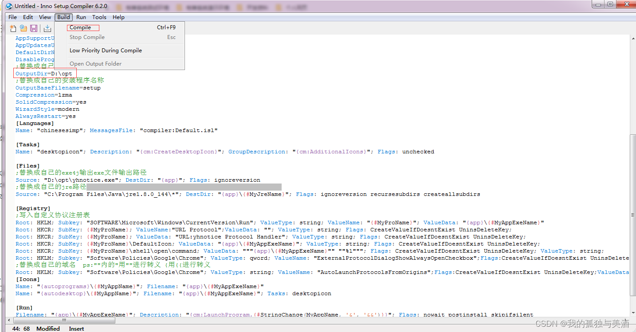
Task: Click the "compiler:Default.isl" messages file value
Action: [x=179, y=130]
